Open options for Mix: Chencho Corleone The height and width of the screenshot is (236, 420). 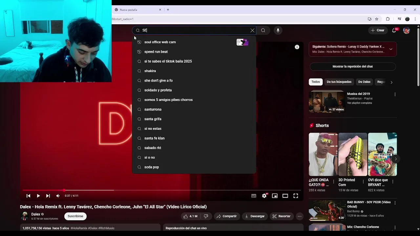pos(395,227)
